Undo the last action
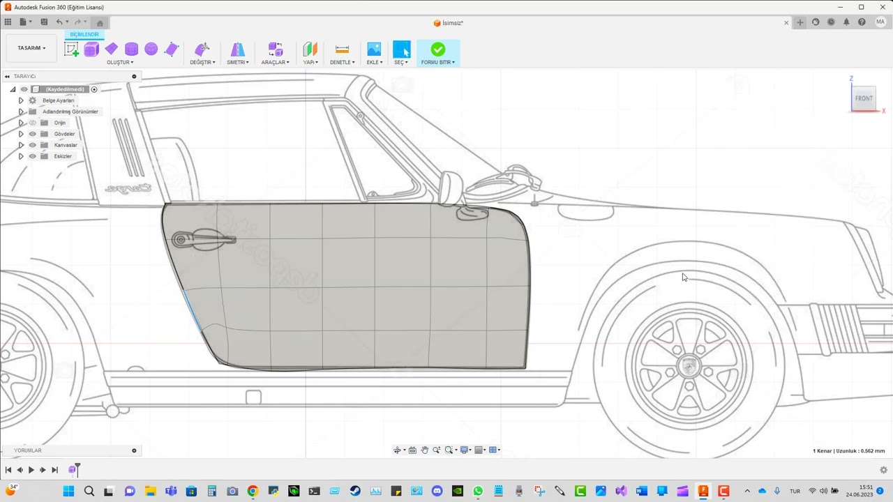893x502 pixels. coord(59,22)
